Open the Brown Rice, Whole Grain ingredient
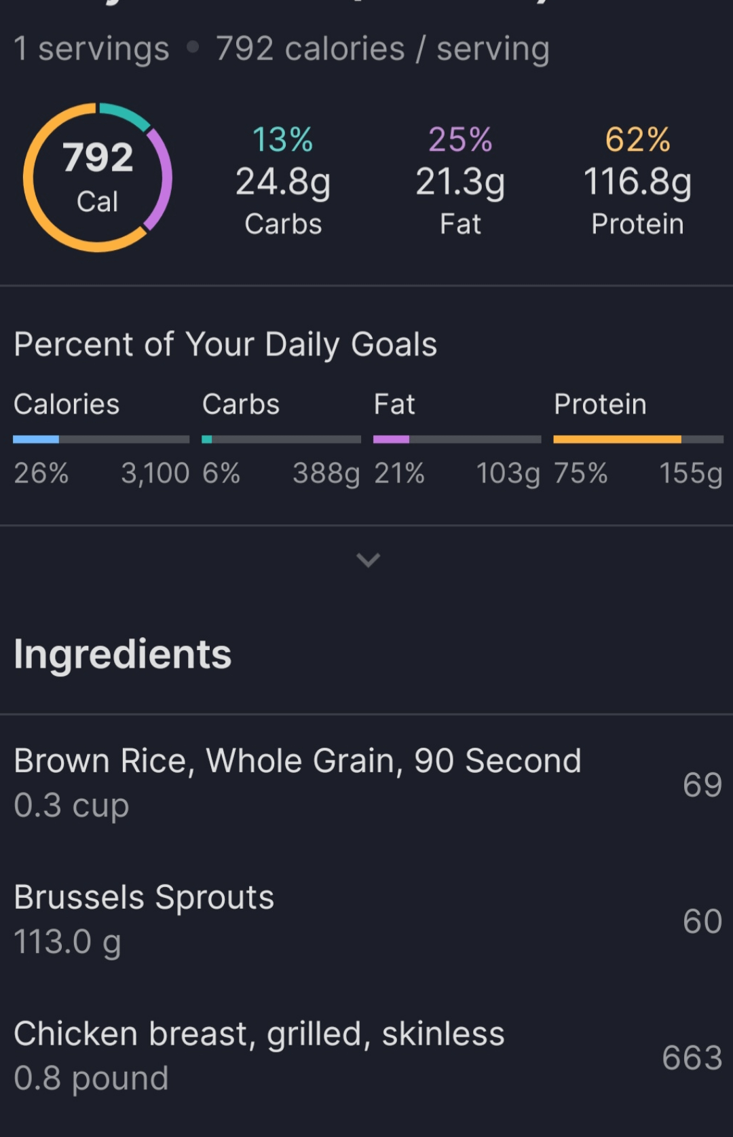Image resolution: width=733 pixels, height=1137 pixels. point(297,782)
